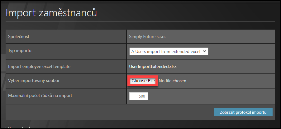Select "A Users import from extended excel" option text

165,51
